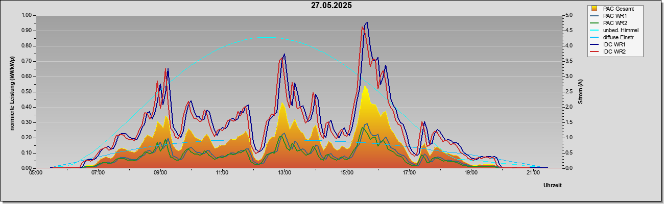Click the highest IDC WR1 peak near 15:40
This screenshot has width=664, height=204.
coord(367,22)
